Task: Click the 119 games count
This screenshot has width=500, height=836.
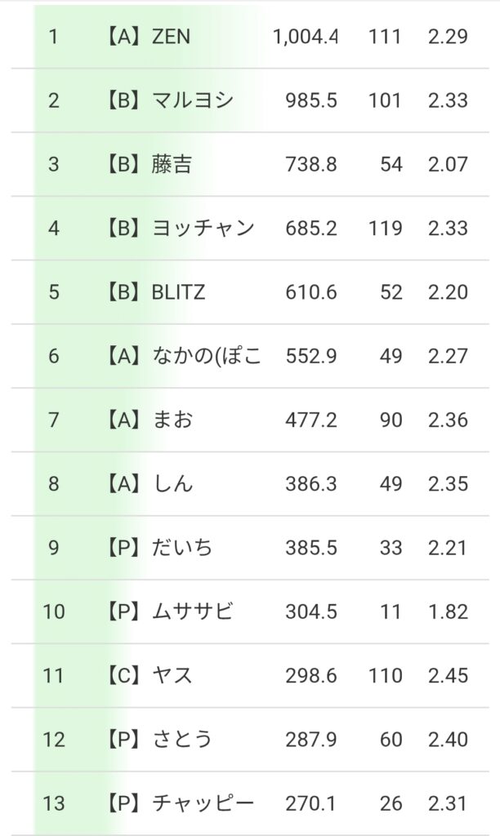Action: click(386, 228)
